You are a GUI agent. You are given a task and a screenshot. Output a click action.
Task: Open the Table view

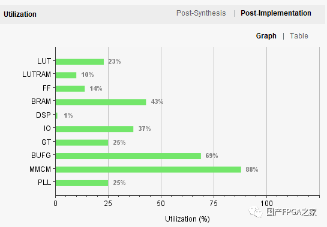click(x=299, y=36)
